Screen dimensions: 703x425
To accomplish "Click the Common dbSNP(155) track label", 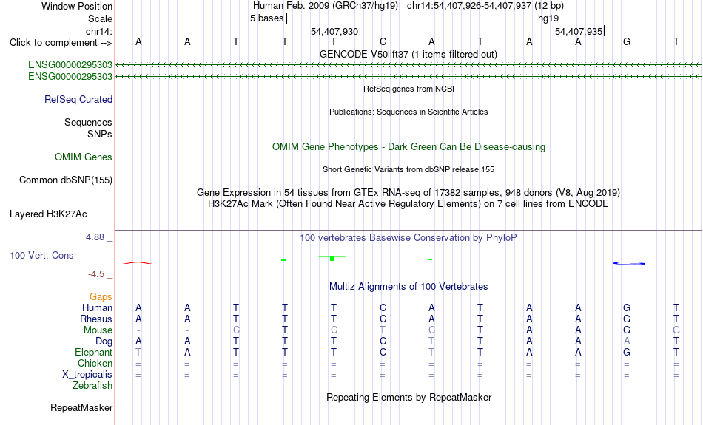I will pyautogui.click(x=65, y=180).
